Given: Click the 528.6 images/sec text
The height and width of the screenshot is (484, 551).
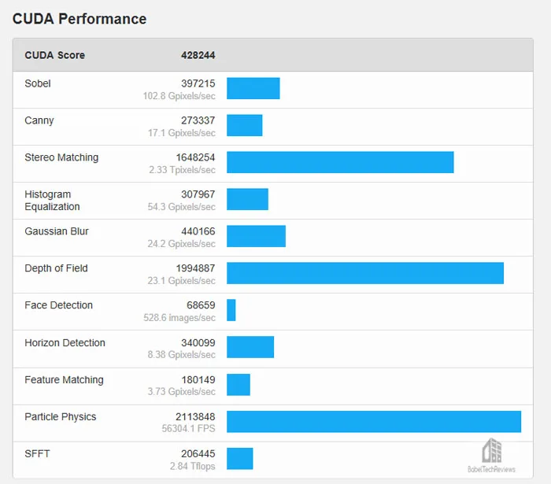Looking at the screenshot, I should pyautogui.click(x=179, y=318).
